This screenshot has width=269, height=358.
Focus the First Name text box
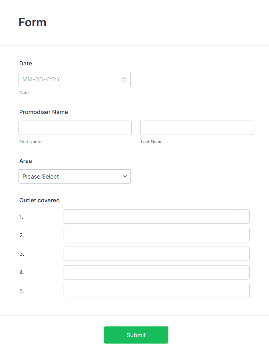click(75, 128)
